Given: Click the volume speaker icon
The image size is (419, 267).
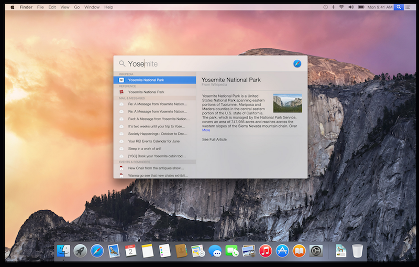Looking at the screenshot, I should tap(351, 7).
